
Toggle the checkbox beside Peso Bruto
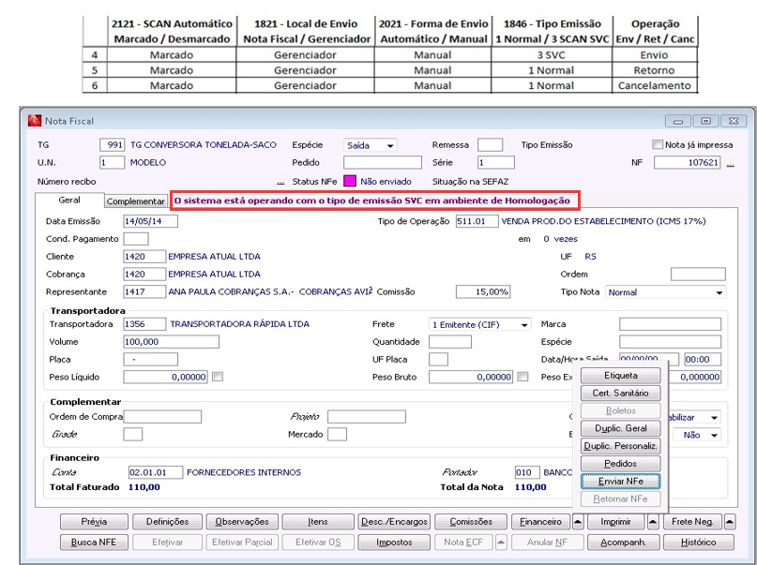point(522,377)
